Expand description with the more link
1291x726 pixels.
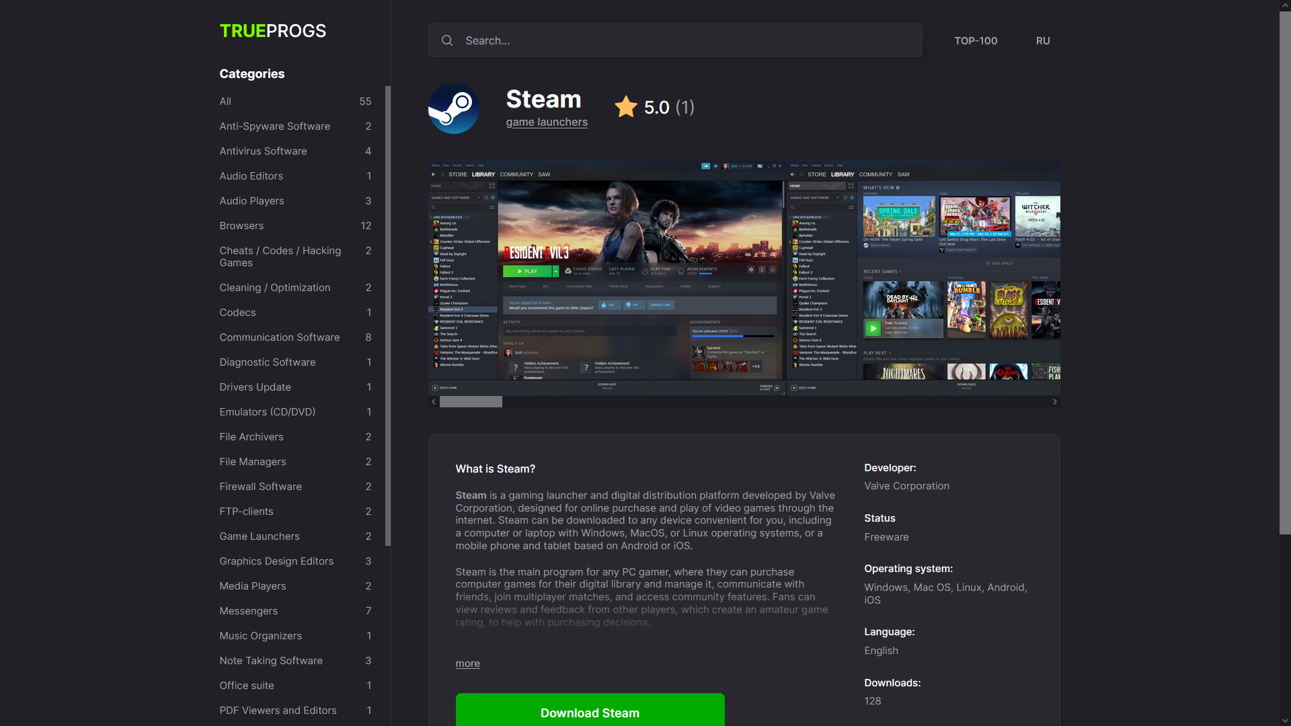467,663
